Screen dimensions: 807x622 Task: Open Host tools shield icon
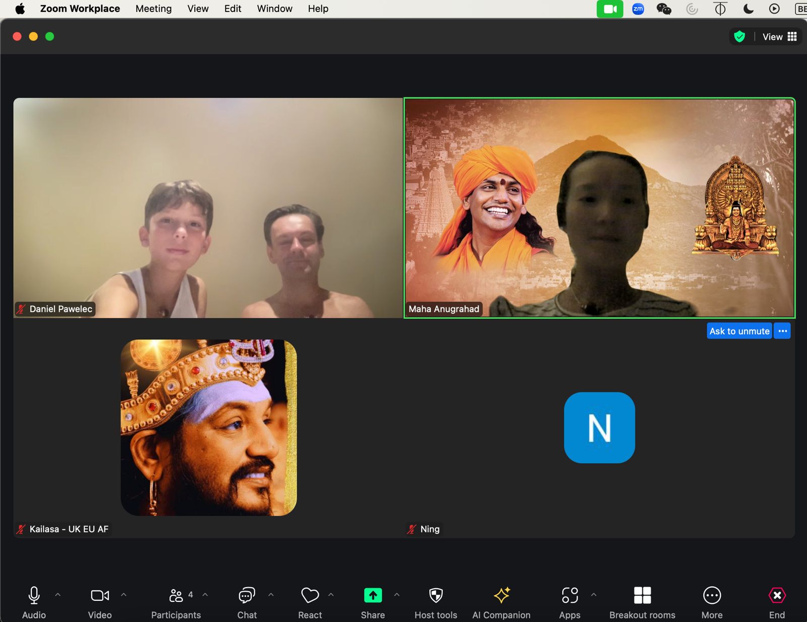[x=436, y=596]
